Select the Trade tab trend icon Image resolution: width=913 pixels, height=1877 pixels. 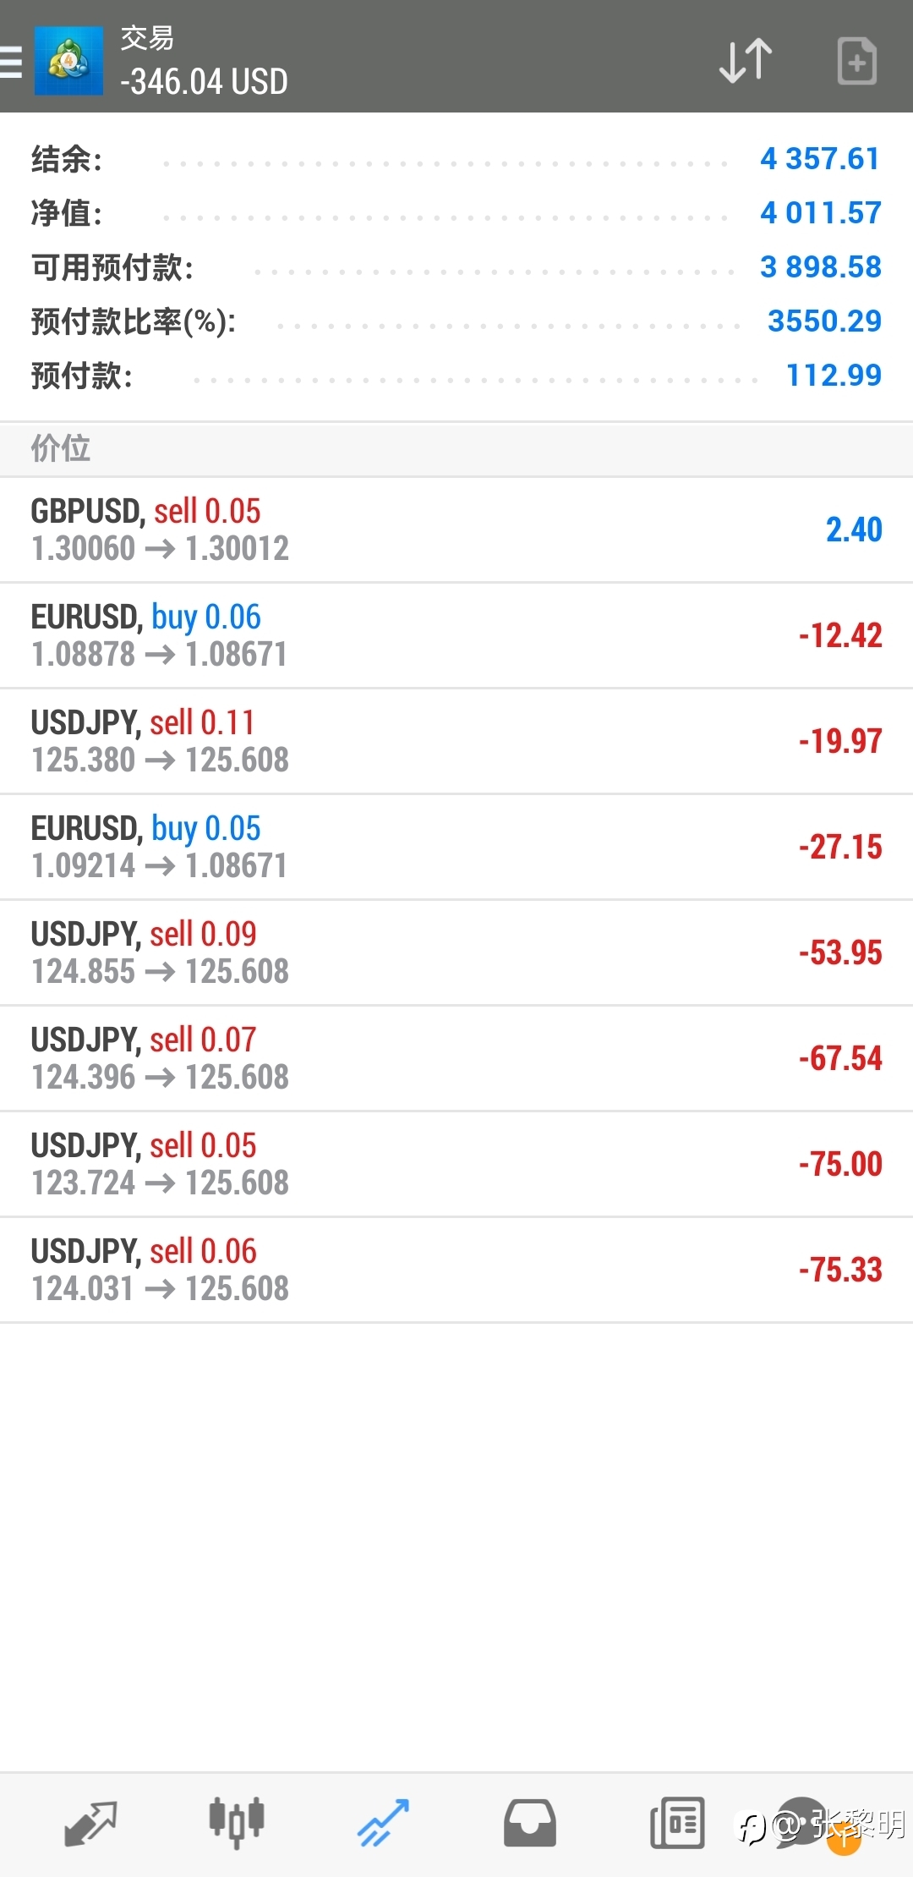pos(383,1822)
